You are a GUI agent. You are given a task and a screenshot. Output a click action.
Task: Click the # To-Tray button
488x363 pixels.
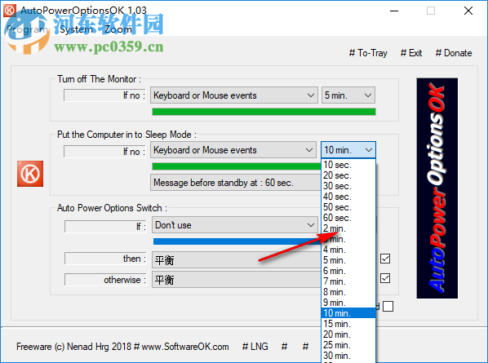368,53
